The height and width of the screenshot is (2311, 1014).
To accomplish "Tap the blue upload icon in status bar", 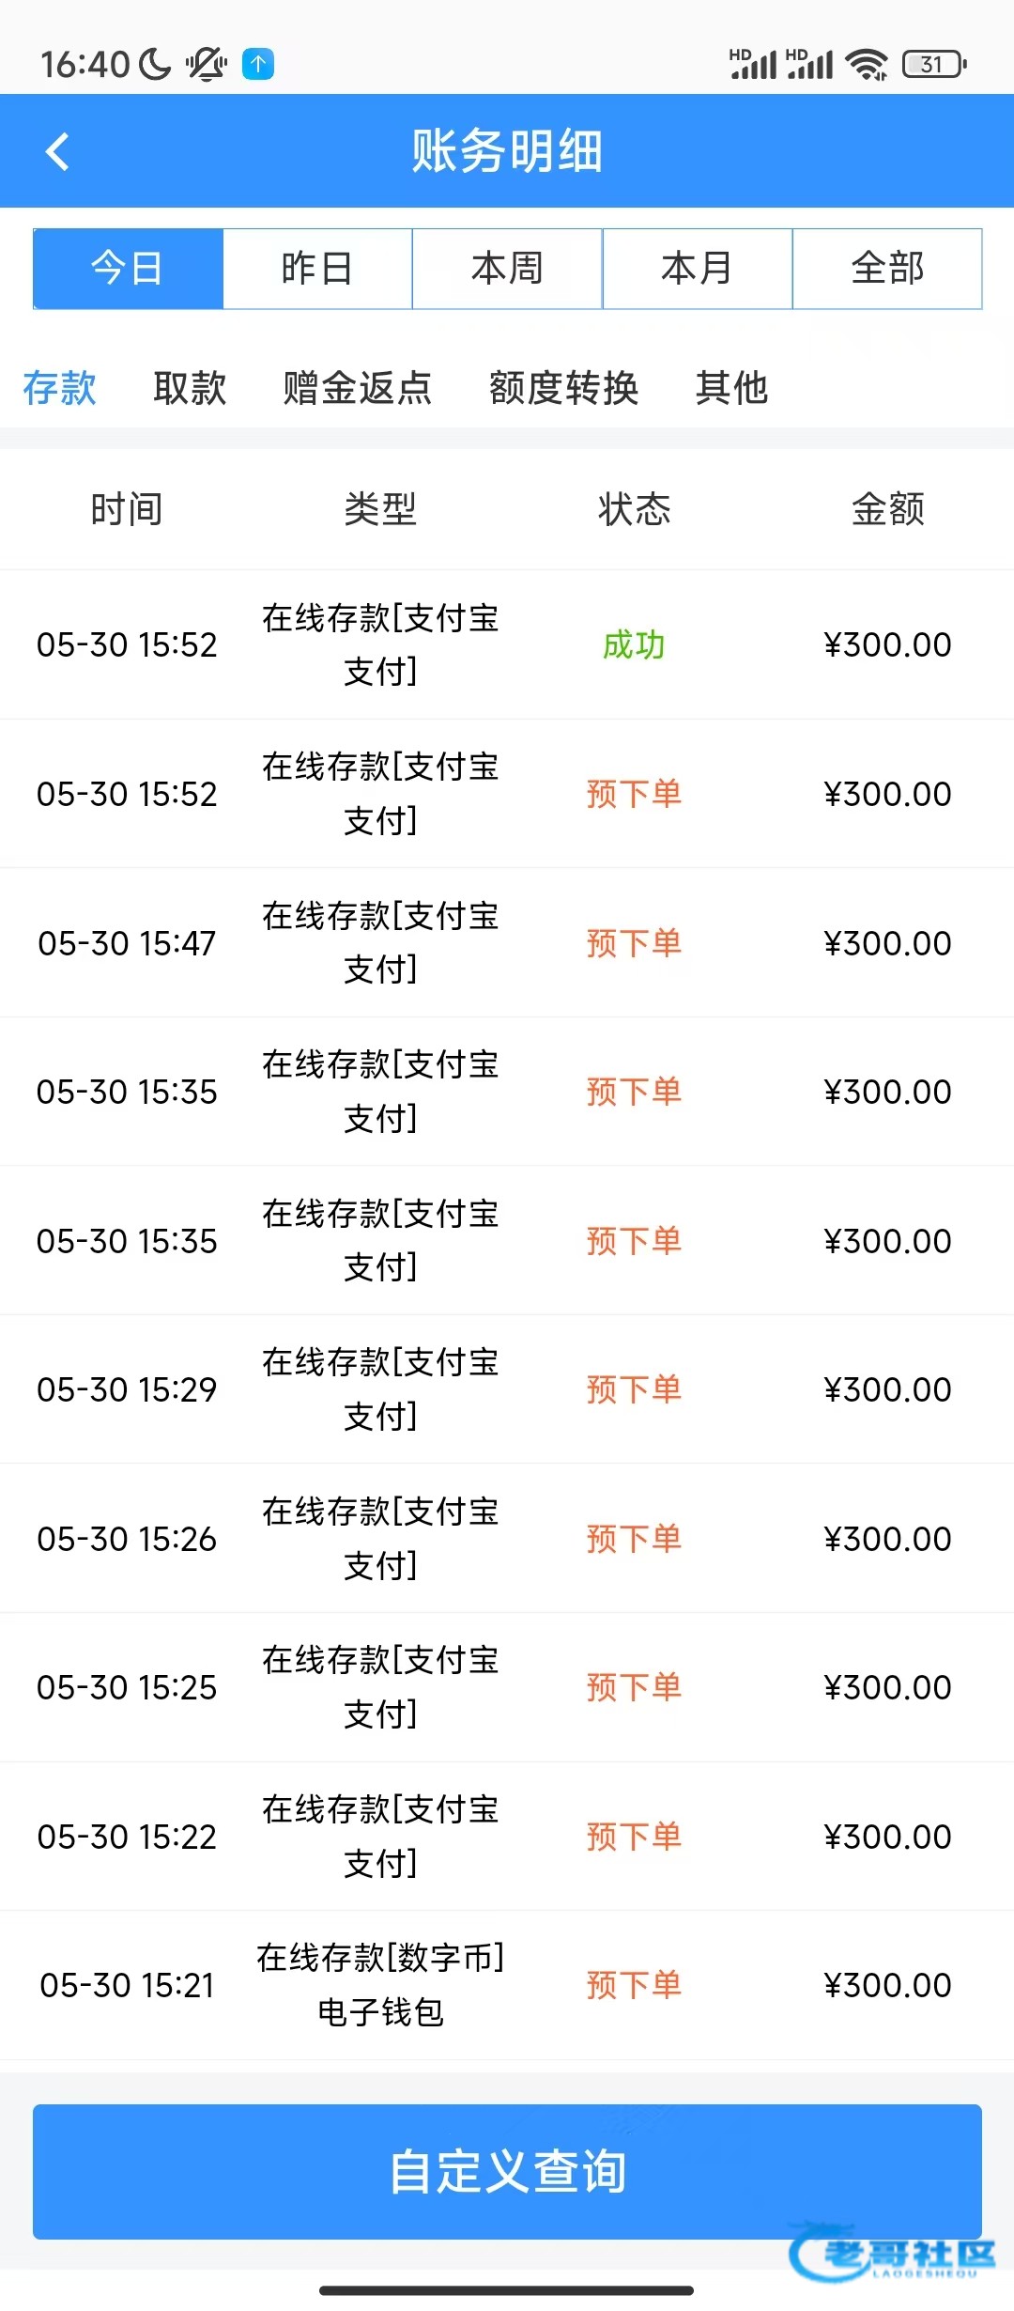I will click(x=258, y=64).
